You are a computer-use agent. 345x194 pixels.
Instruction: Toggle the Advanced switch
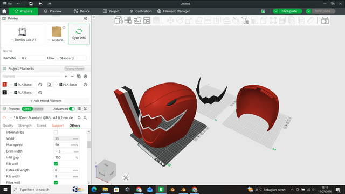coord(72,109)
